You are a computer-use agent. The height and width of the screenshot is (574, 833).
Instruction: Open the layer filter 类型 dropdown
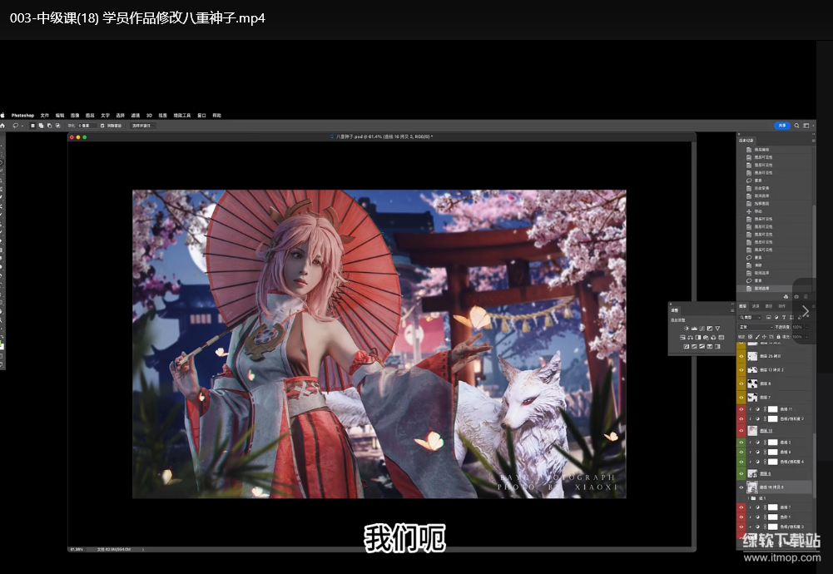click(750, 318)
